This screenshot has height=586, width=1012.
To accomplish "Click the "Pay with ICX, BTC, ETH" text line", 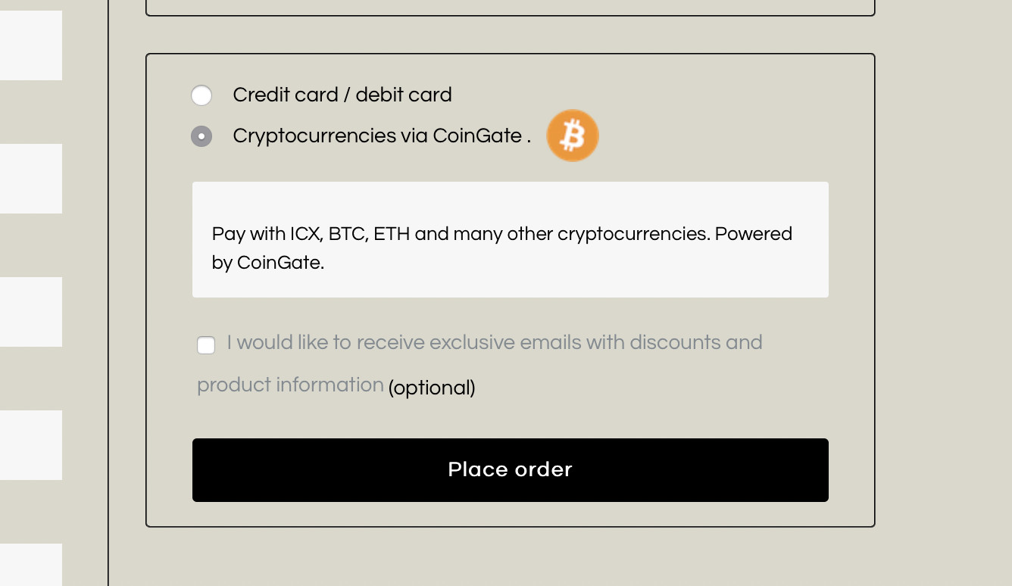I will click(311, 234).
